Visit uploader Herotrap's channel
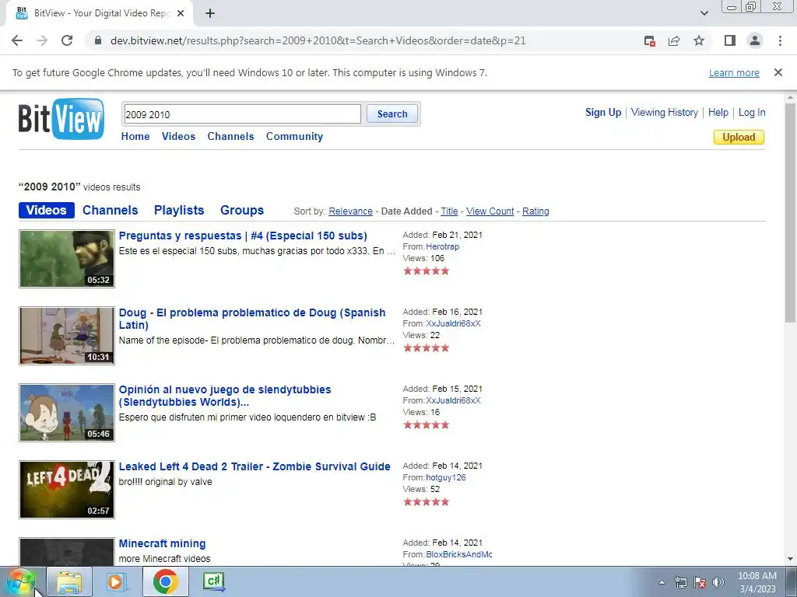797x597 pixels. [x=442, y=246]
